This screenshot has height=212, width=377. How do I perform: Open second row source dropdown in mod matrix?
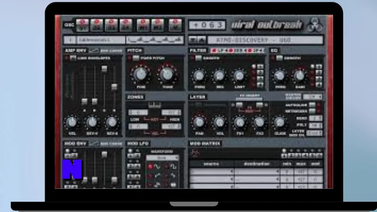click(212, 179)
